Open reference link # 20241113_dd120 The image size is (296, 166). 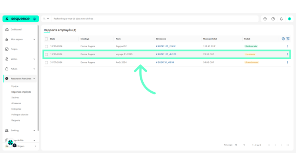(x=166, y=54)
